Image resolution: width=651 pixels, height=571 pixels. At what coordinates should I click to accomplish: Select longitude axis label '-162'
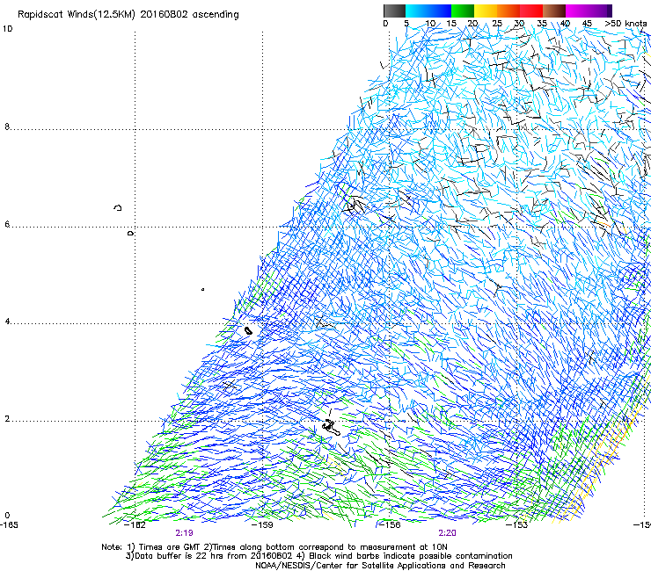click(x=135, y=525)
